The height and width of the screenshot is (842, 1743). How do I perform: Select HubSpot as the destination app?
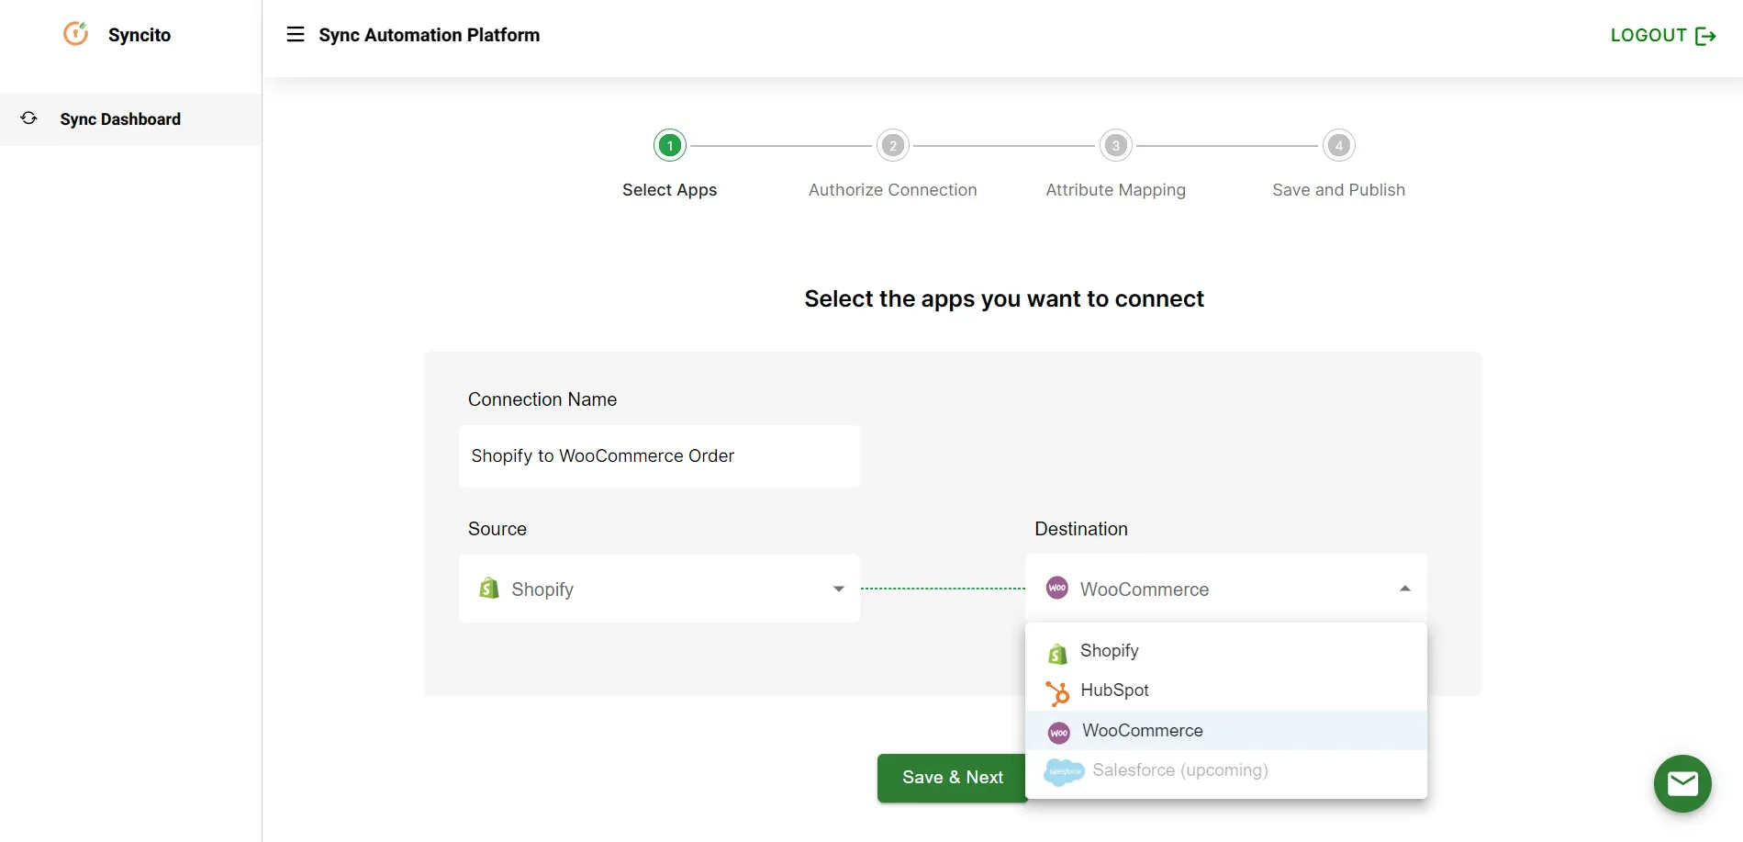click(1114, 690)
